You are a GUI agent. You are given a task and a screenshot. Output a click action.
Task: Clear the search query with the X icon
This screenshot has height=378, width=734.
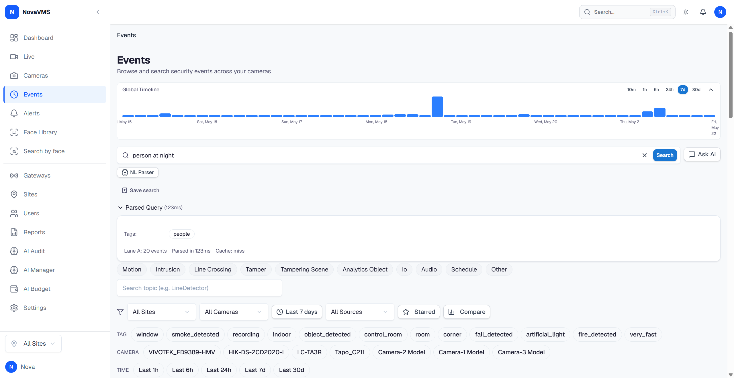pyautogui.click(x=645, y=155)
